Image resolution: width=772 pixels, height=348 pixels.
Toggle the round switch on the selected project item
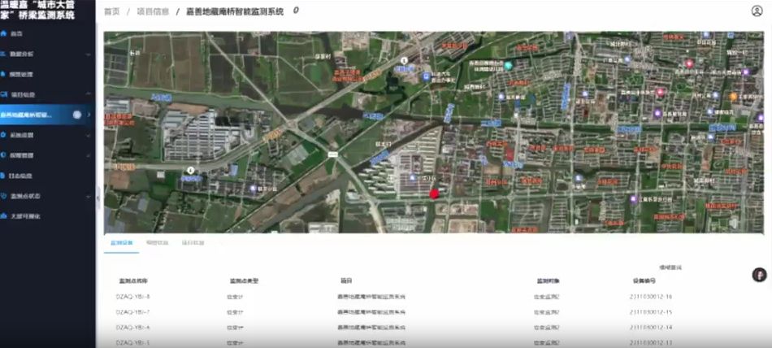[77, 115]
